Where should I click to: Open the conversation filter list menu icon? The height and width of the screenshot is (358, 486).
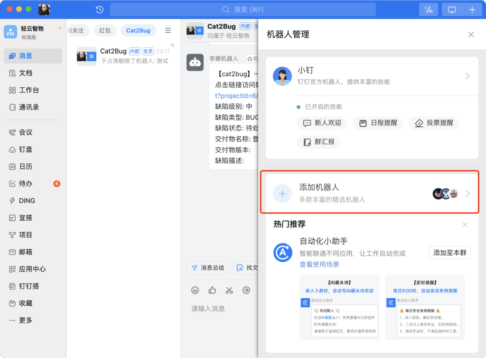click(x=168, y=30)
